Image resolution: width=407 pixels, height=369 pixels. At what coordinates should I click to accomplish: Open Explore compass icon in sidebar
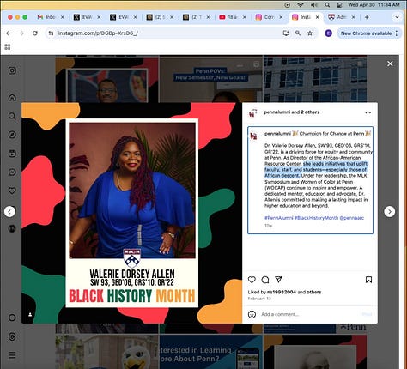coord(12,135)
